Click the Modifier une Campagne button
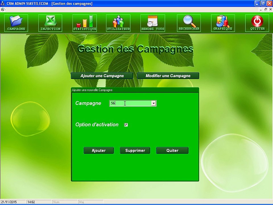Viewport: 273px width, 205px height. click(168, 76)
